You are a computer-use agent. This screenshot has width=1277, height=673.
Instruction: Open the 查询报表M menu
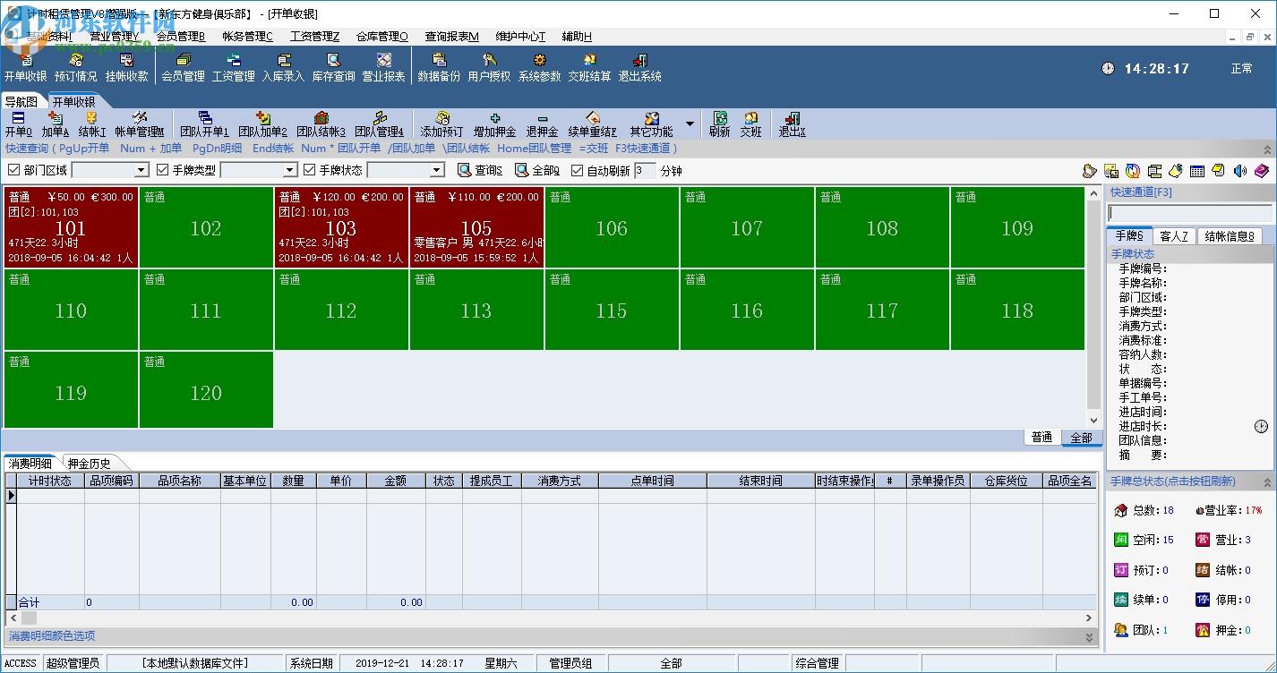[x=452, y=37]
